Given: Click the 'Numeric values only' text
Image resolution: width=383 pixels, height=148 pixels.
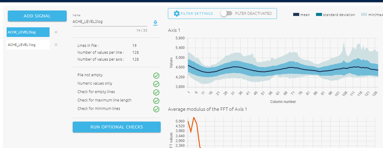Looking at the screenshot, I should [x=95, y=83].
